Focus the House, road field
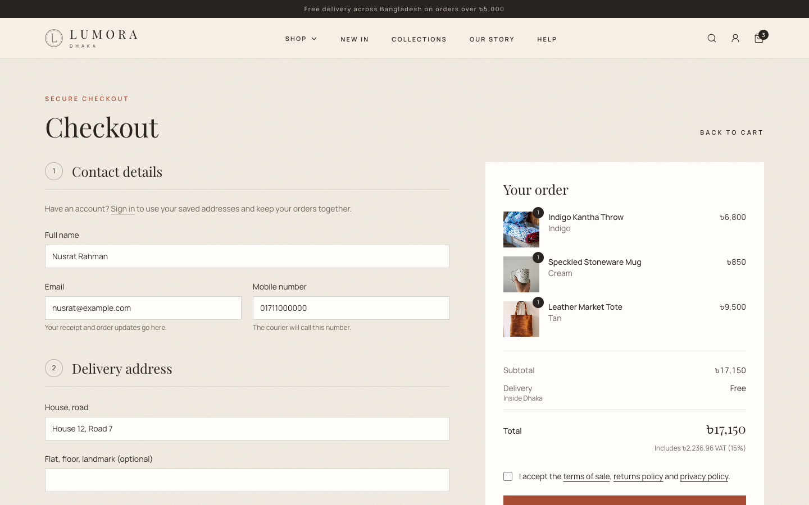Image resolution: width=809 pixels, height=505 pixels. pyautogui.click(x=247, y=429)
